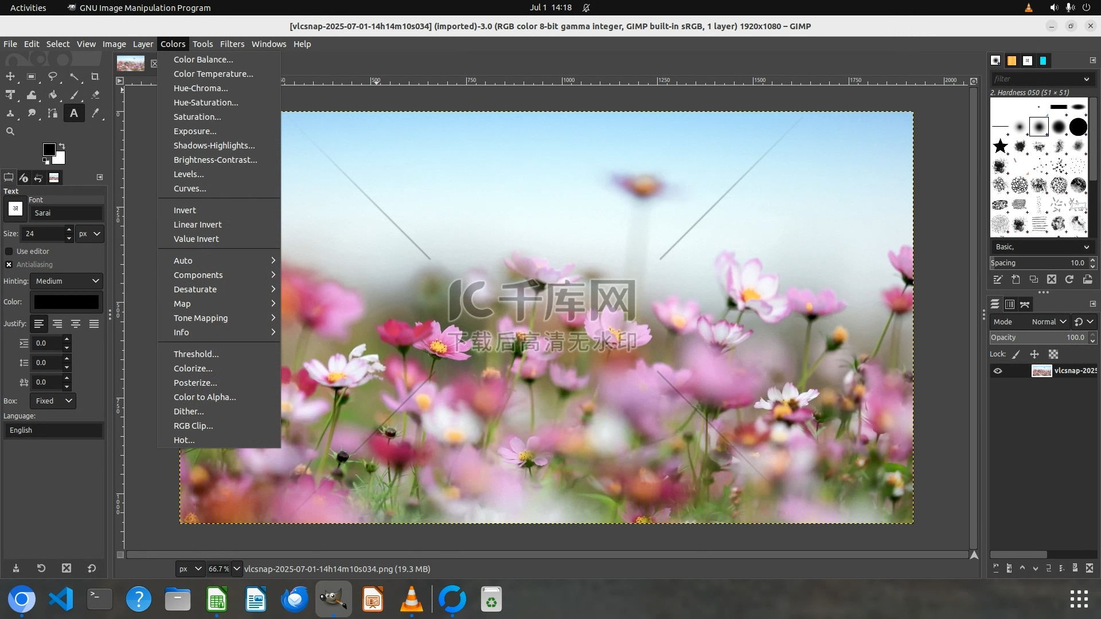This screenshot has height=619, width=1101.
Task: Hide the vlcsnap layer with eye icon
Action: [998, 371]
